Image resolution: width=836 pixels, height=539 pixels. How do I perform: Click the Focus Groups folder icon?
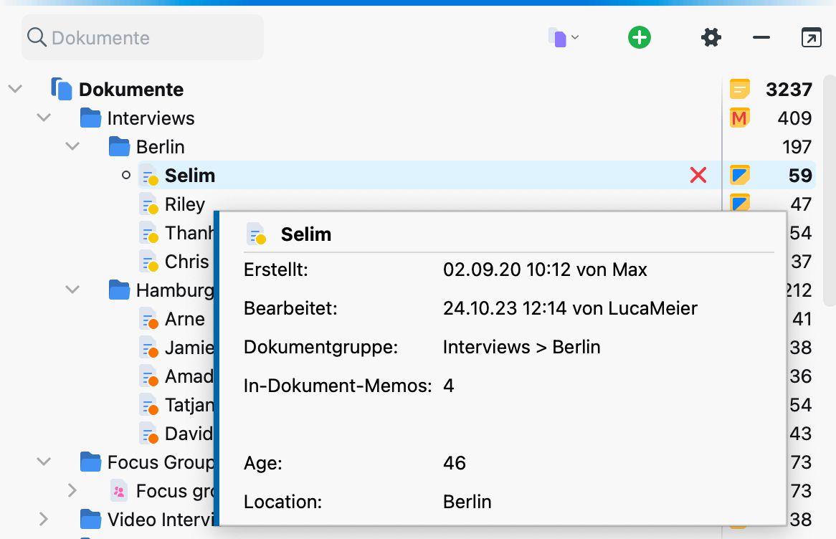coord(90,462)
